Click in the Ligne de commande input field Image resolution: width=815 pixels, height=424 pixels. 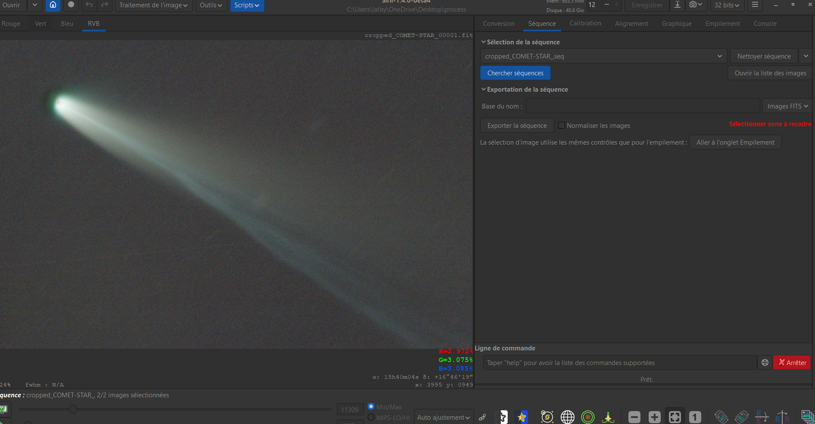tap(619, 363)
